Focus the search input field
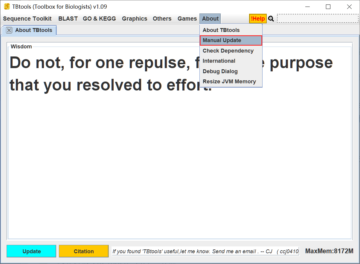Viewport: 360px width, 264px height. click(x=318, y=19)
